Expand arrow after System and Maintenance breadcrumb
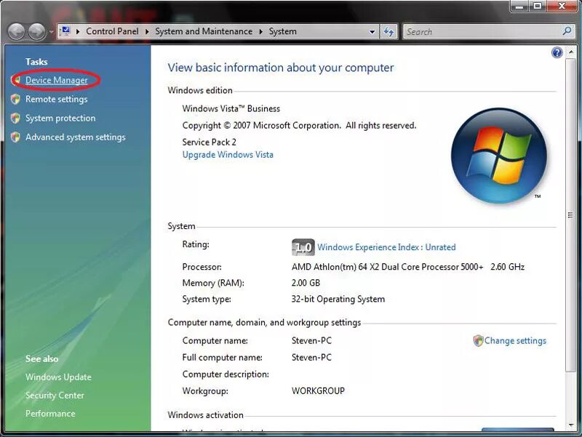 tap(261, 31)
